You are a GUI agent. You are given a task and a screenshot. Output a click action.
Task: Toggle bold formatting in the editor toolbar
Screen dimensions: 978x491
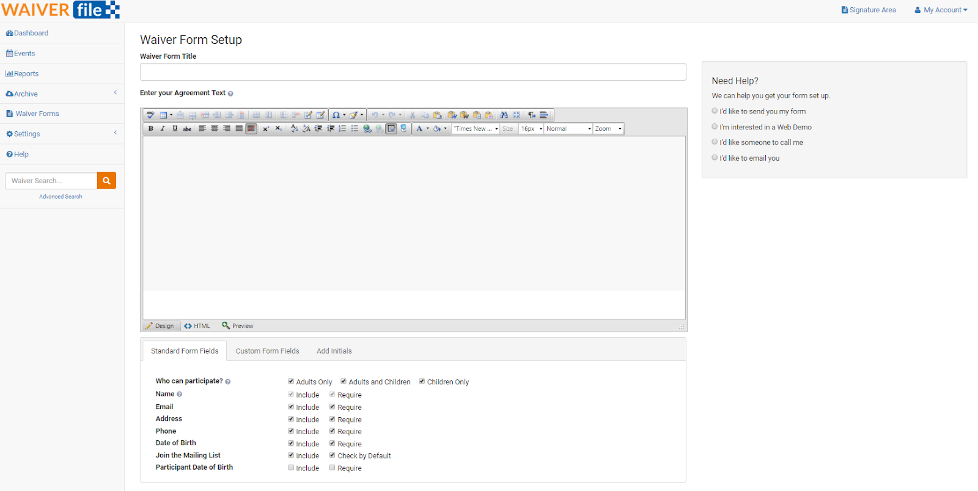click(x=151, y=129)
